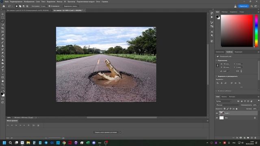
Task: Select the Brush tool
Action: tap(2, 42)
